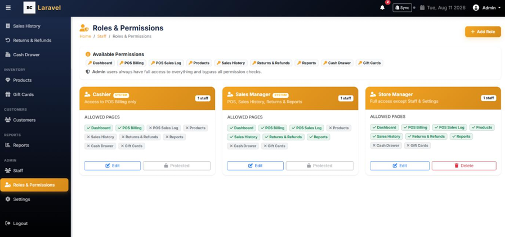Click Store Manager card's Products allowed tag
This screenshot has width=505, height=237.
482,127
